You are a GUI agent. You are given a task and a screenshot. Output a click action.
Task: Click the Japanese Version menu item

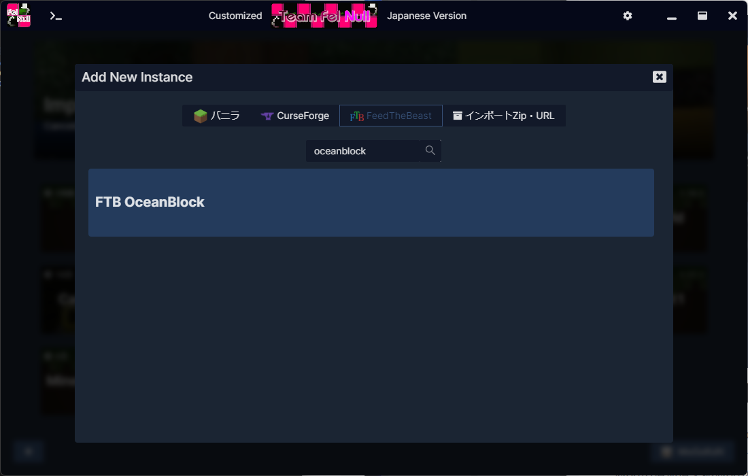426,15
